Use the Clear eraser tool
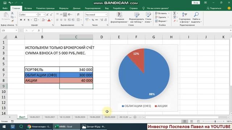The image size is (232, 130). tap(175, 21)
